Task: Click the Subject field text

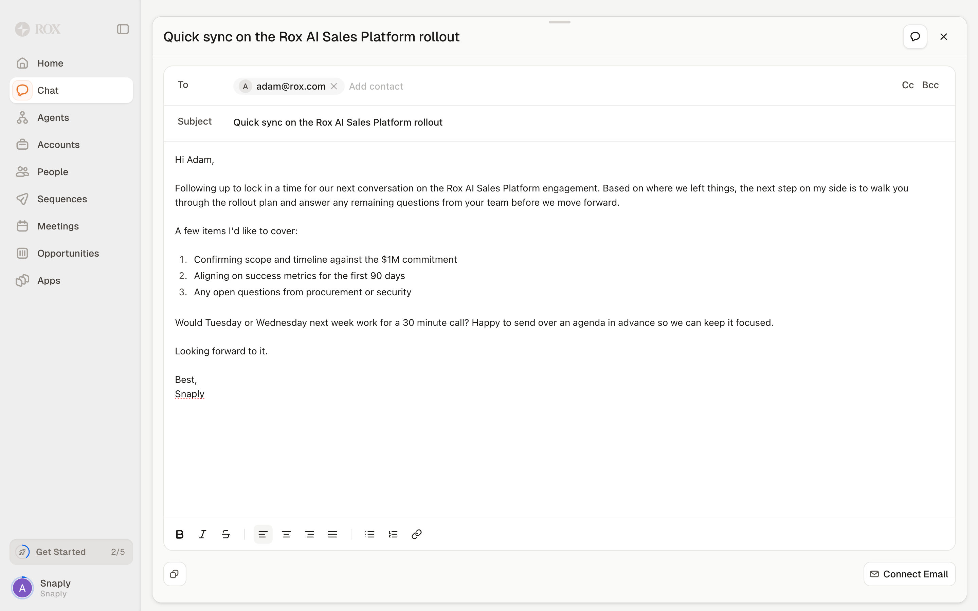Action: (338, 122)
